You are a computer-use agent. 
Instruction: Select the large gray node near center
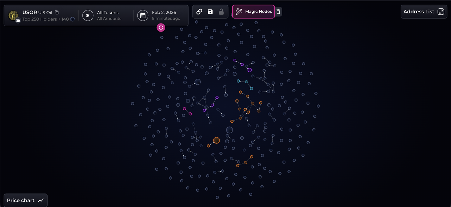tap(229, 130)
